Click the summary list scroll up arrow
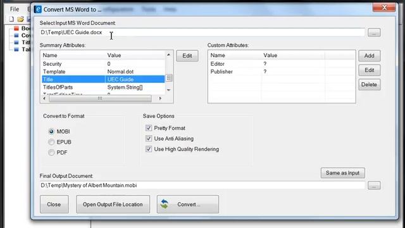 click(x=169, y=55)
